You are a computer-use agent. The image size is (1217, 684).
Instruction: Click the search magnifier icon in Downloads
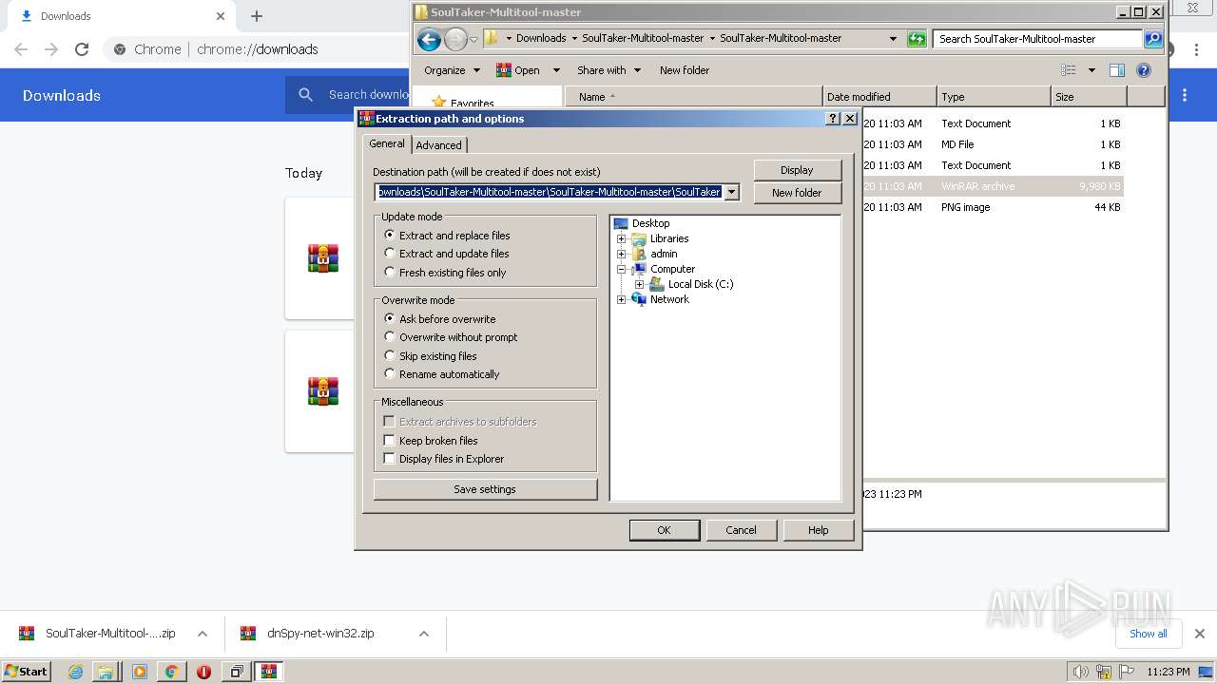tap(305, 95)
